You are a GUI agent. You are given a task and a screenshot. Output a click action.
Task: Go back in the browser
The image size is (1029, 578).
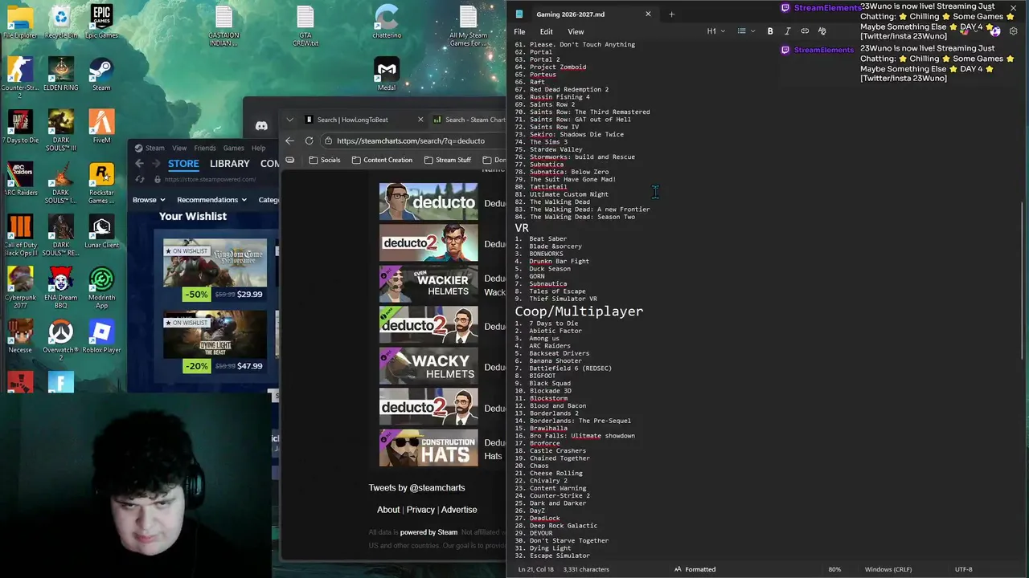click(x=290, y=140)
